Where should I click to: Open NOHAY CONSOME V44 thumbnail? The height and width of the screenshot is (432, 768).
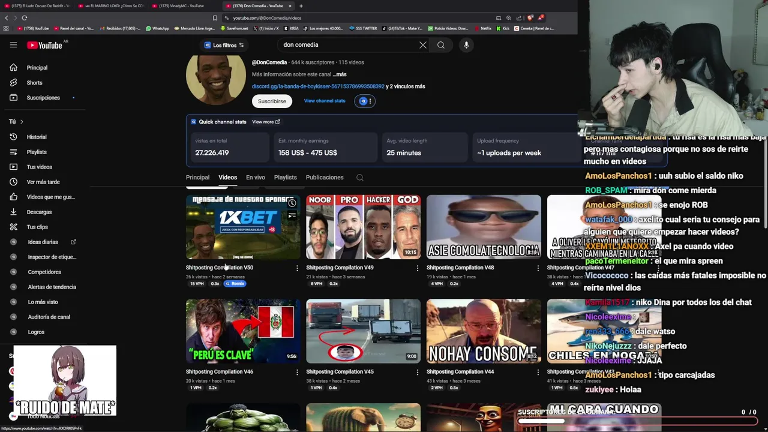pos(484,331)
